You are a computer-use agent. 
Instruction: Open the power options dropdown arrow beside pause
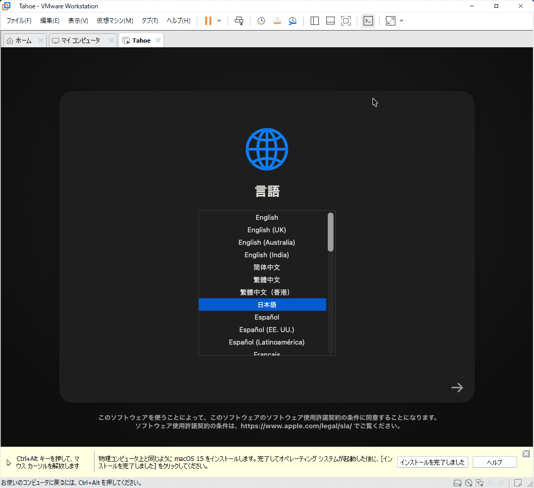click(x=219, y=21)
